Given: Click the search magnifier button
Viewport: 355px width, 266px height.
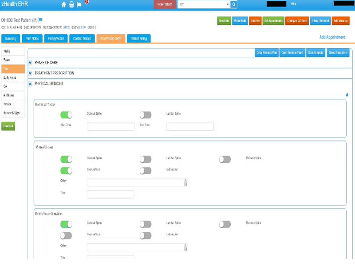Looking at the screenshot, I should (234, 4).
